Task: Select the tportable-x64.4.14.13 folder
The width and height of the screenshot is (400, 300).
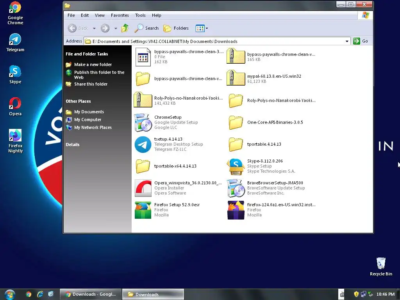Action: pyautogui.click(x=143, y=166)
